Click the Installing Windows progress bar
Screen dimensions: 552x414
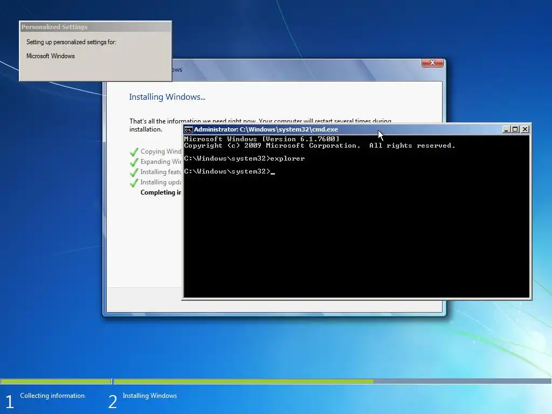tap(332, 381)
